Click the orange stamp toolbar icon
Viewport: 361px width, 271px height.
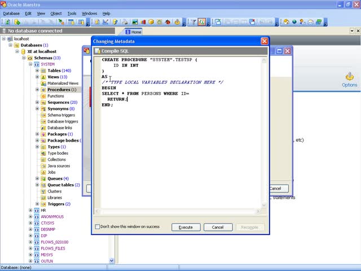tap(177, 22)
